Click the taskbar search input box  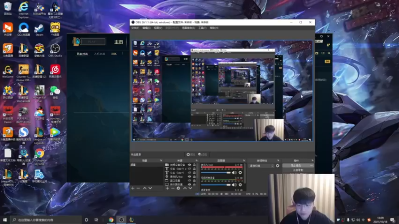pos(46,220)
